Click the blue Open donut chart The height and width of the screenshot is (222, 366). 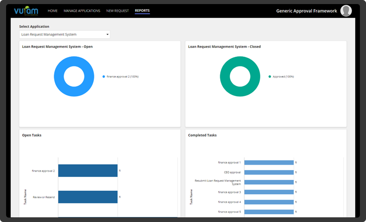pos(60,76)
